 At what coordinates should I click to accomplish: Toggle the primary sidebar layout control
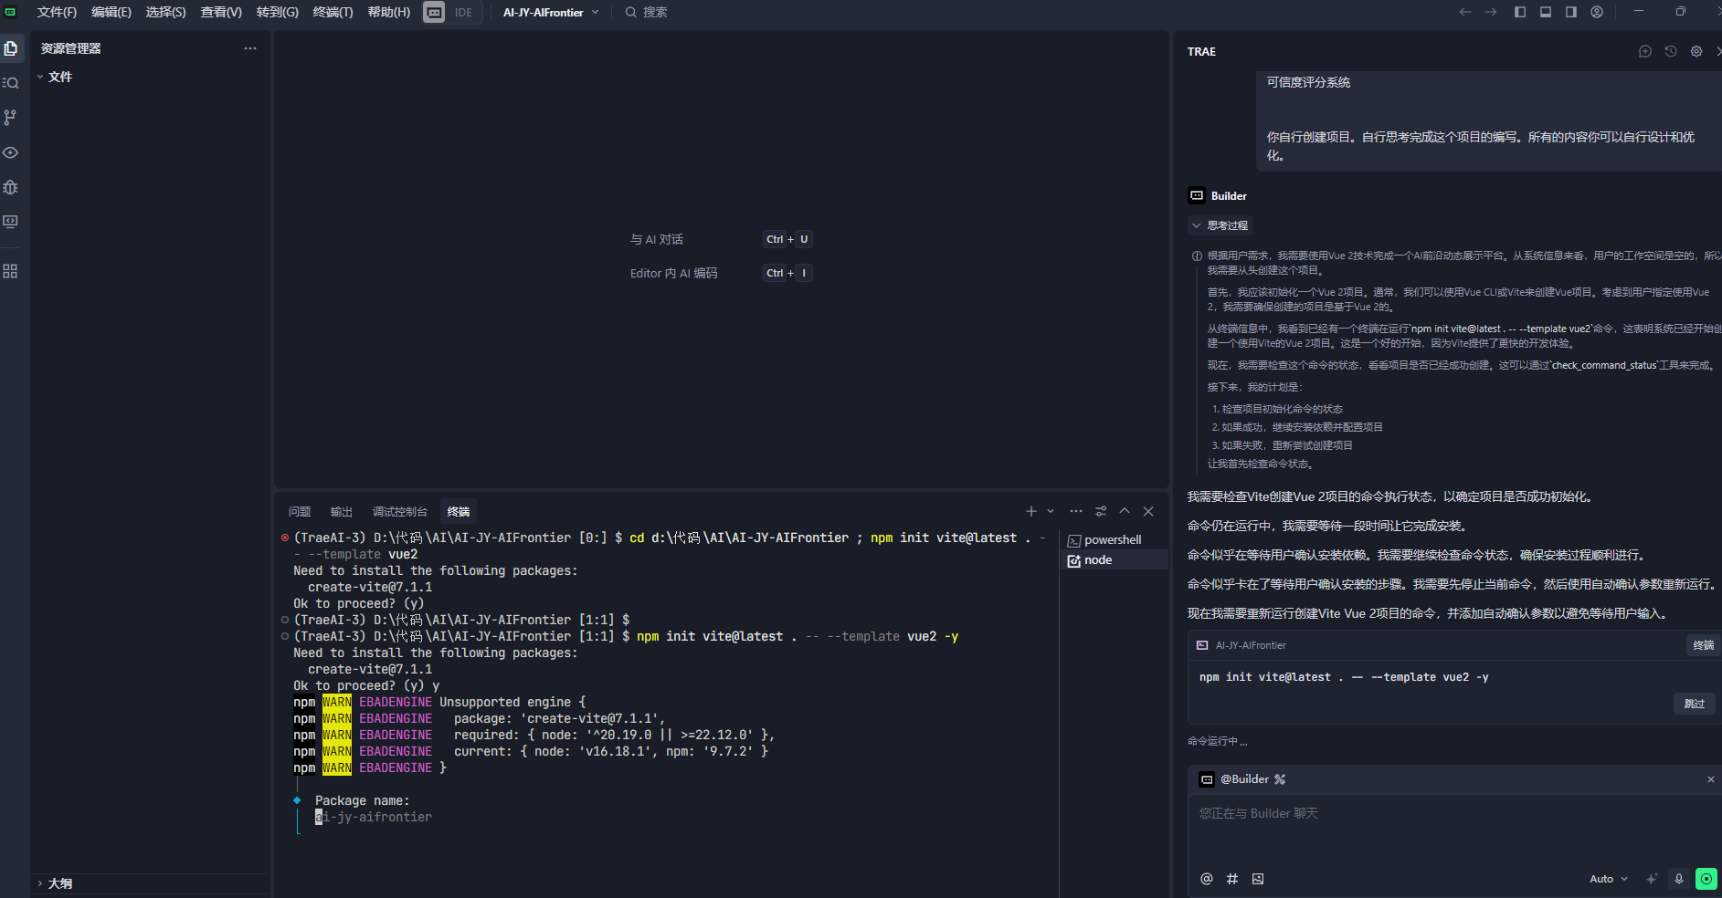point(1519,12)
